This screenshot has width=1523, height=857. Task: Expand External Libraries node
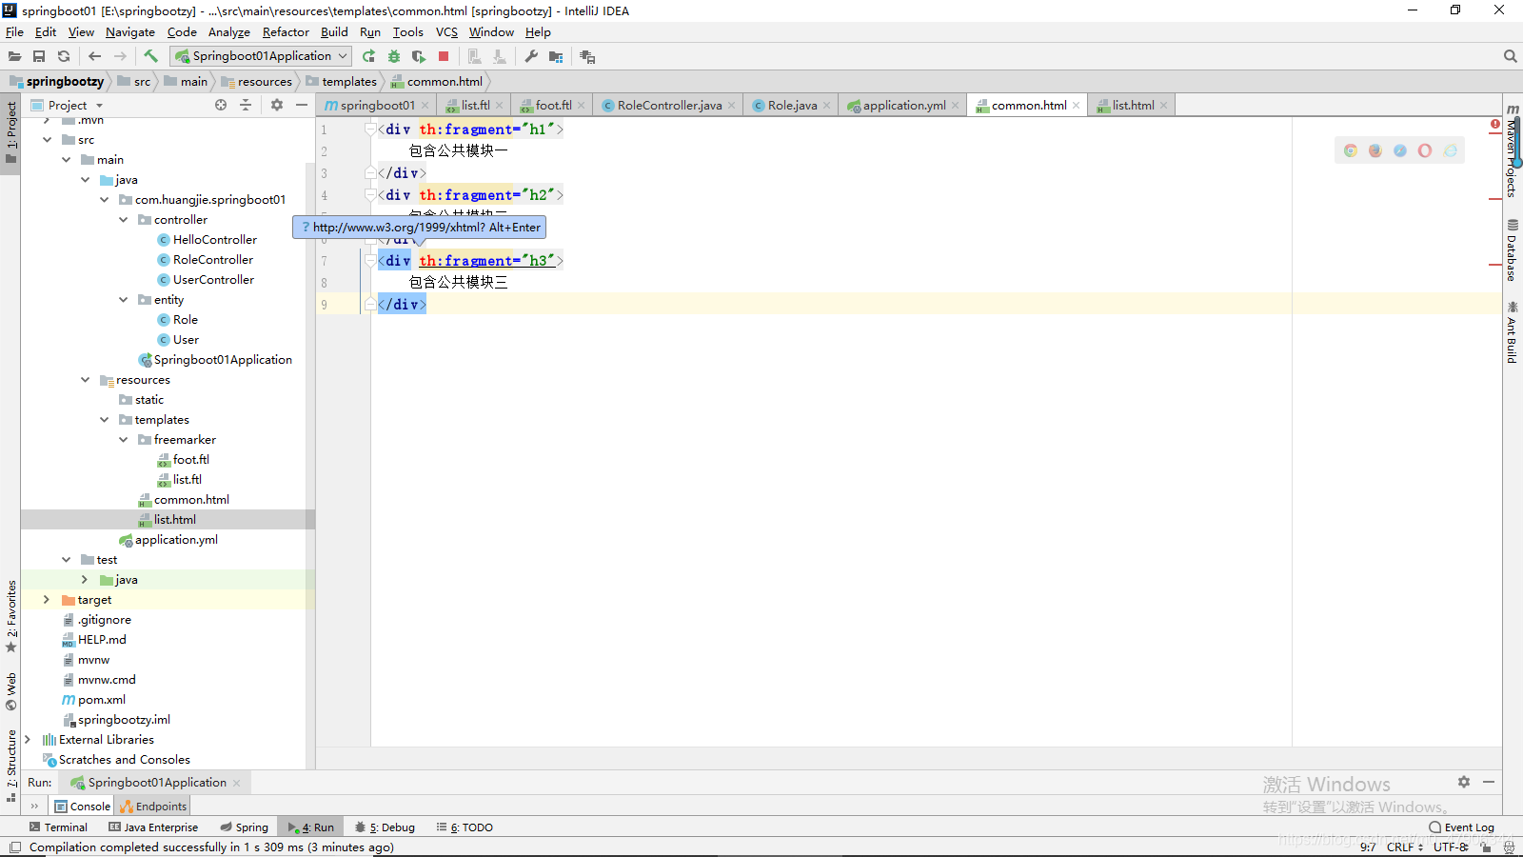pos(28,740)
